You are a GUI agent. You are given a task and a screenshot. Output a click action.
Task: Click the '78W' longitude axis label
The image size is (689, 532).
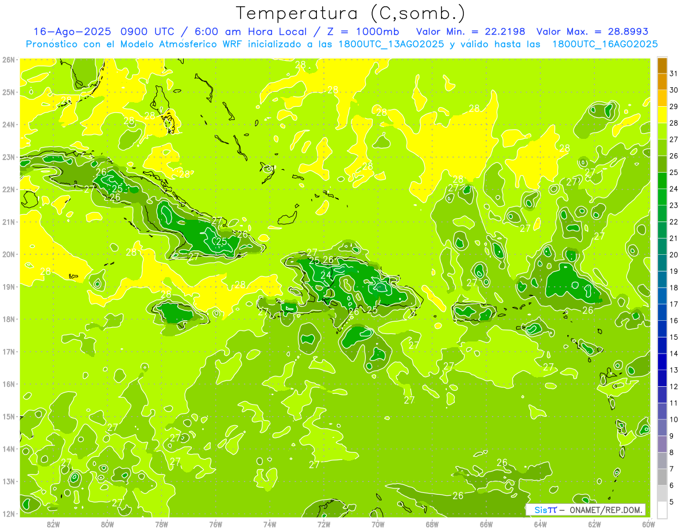pyautogui.click(x=161, y=525)
